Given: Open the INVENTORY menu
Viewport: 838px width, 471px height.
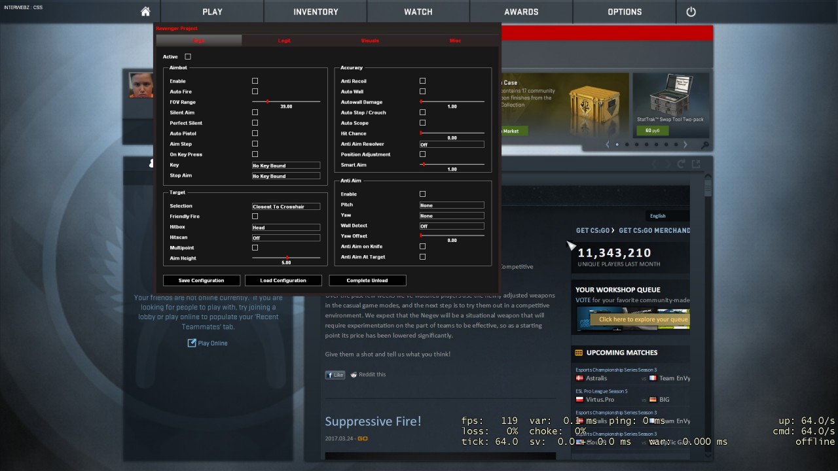Looking at the screenshot, I should [x=316, y=12].
